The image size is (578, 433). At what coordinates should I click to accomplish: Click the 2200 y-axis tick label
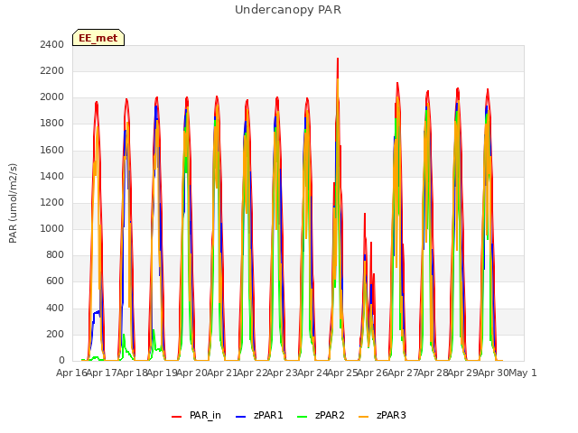[52, 70]
